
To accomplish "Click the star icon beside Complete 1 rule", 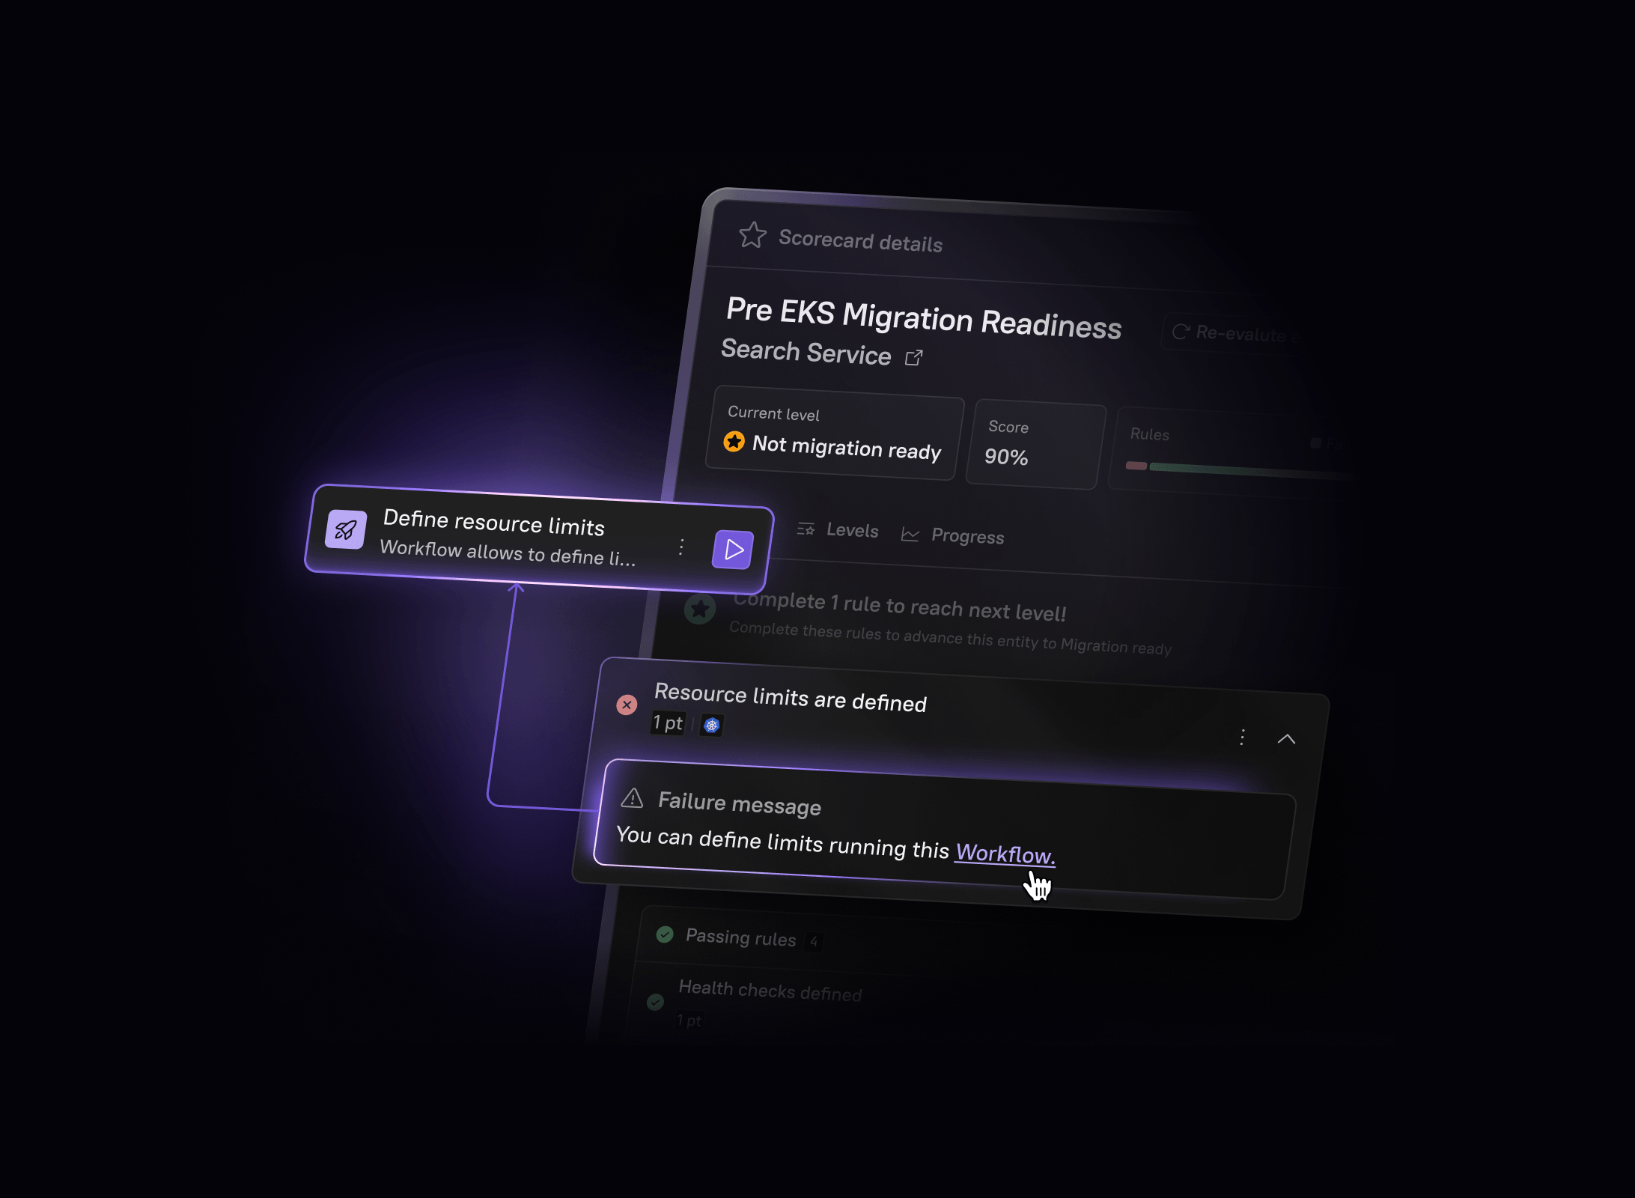I will (x=700, y=609).
